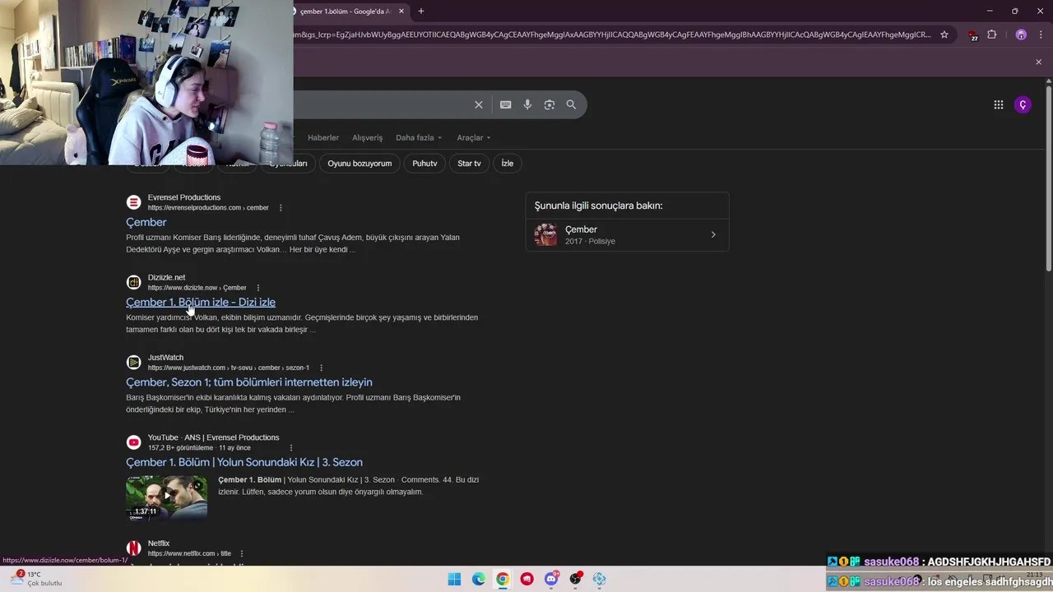1053x592 pixels.
Task: Click the page vertical scrollbar
Action: (x=1049, y=177)
